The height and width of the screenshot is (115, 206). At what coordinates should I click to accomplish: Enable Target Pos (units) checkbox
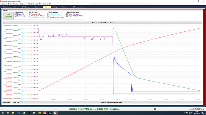coord(67,14)
